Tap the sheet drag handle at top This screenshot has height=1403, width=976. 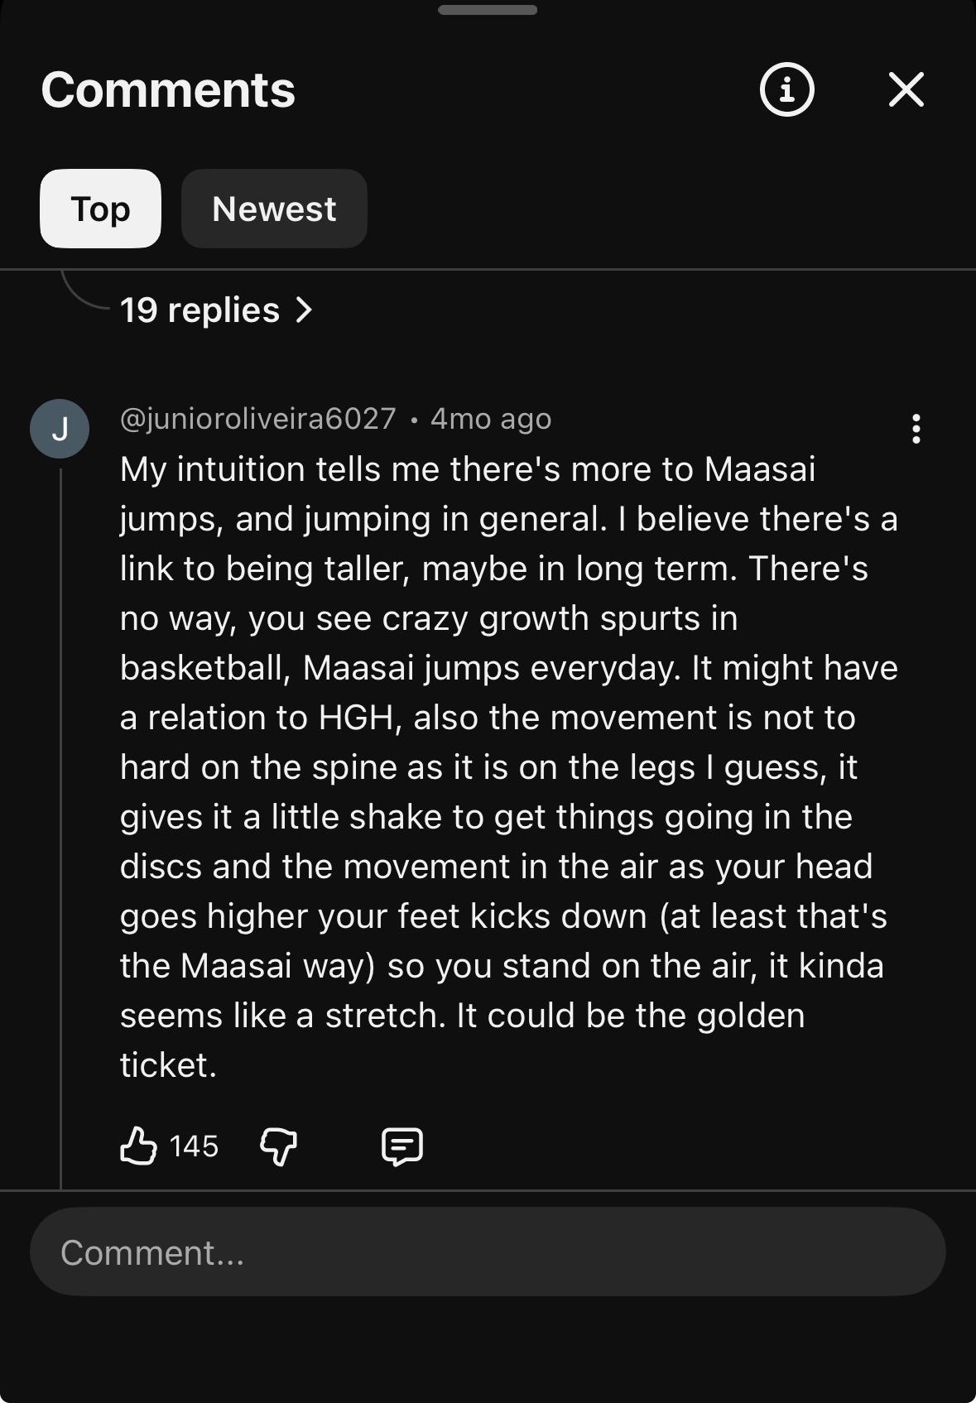point(488,10)
